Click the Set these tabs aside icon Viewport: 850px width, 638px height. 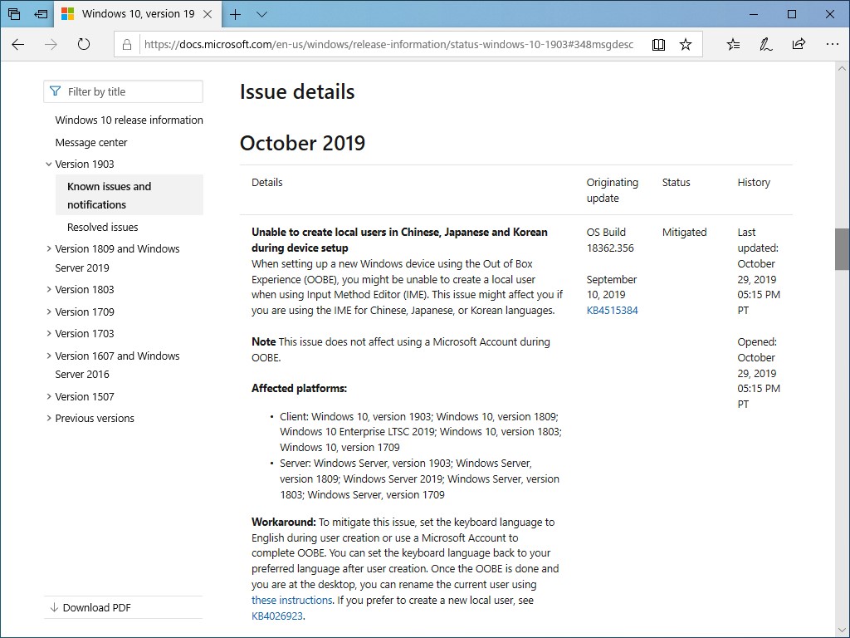[x=41, y=14]
